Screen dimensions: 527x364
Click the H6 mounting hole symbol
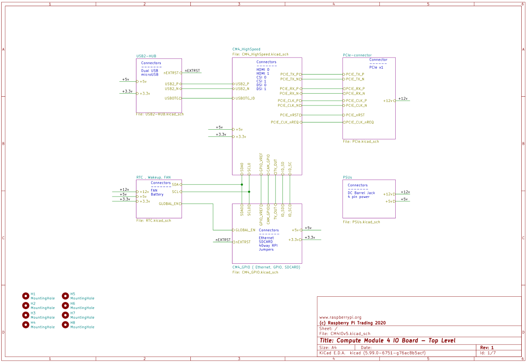[x=65, y=306]
